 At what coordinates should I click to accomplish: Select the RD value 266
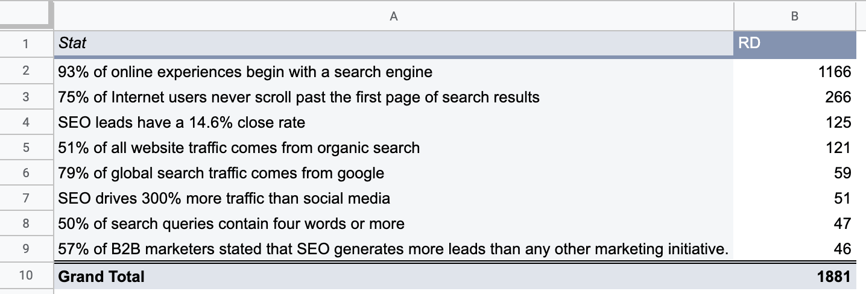pyautogui.click(x=838, y=98)
